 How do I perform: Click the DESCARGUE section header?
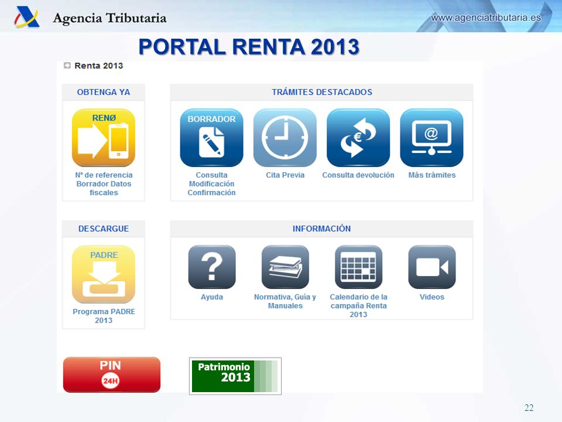(104, 229)
